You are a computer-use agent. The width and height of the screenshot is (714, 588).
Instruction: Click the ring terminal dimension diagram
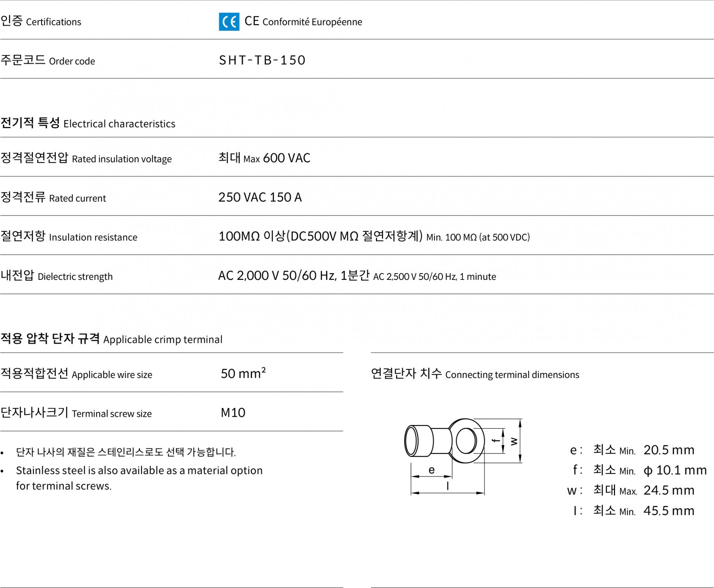click(x=463, y=457)
